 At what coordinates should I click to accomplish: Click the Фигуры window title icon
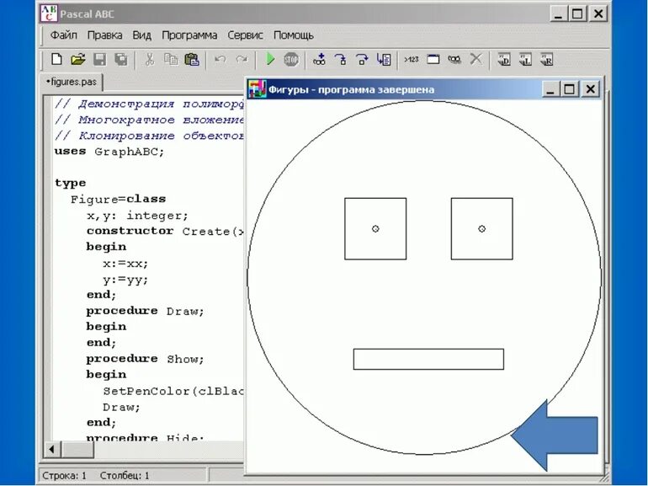click(257, 89)
